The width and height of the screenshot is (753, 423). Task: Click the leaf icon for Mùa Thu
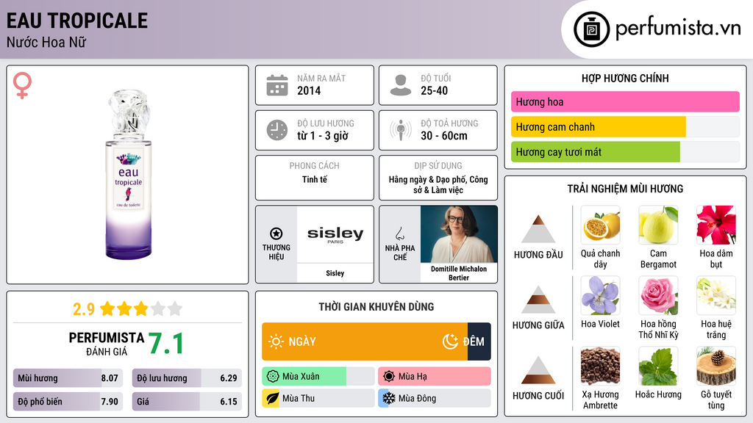point(273,398)
